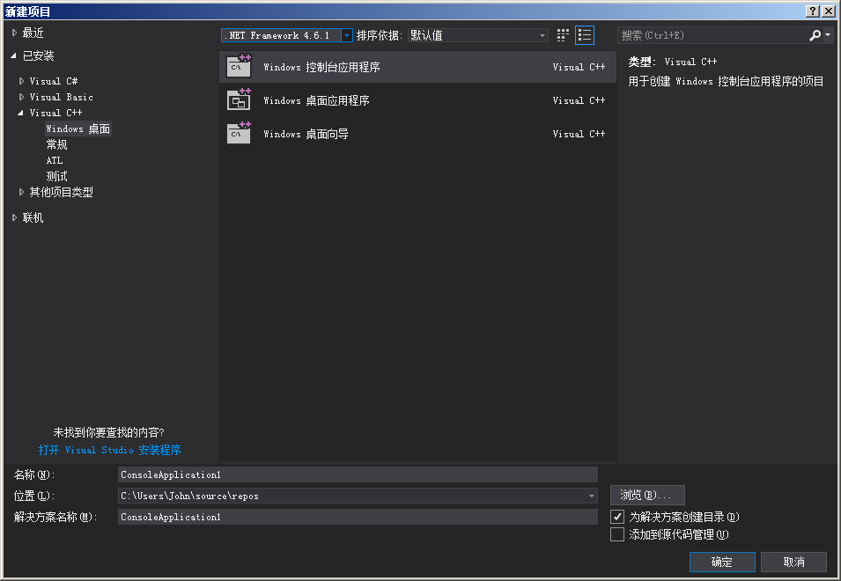
Task: Select ATL category in the tree
Action: 55,160
